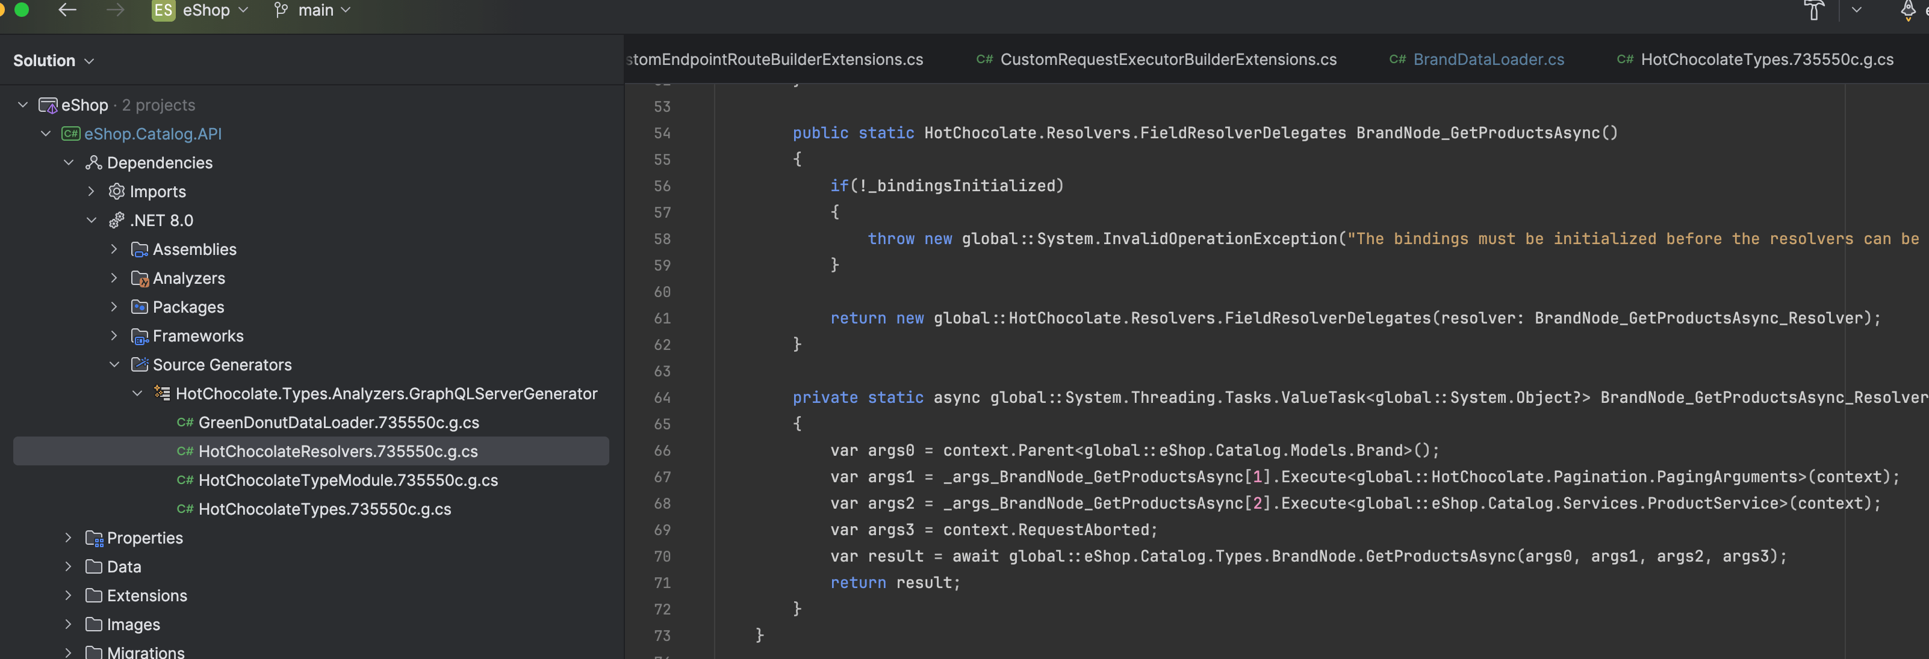This screenshot has height=659, width=1929.
Task: Go back with the left arrow
Action: [x=67, y=10]
